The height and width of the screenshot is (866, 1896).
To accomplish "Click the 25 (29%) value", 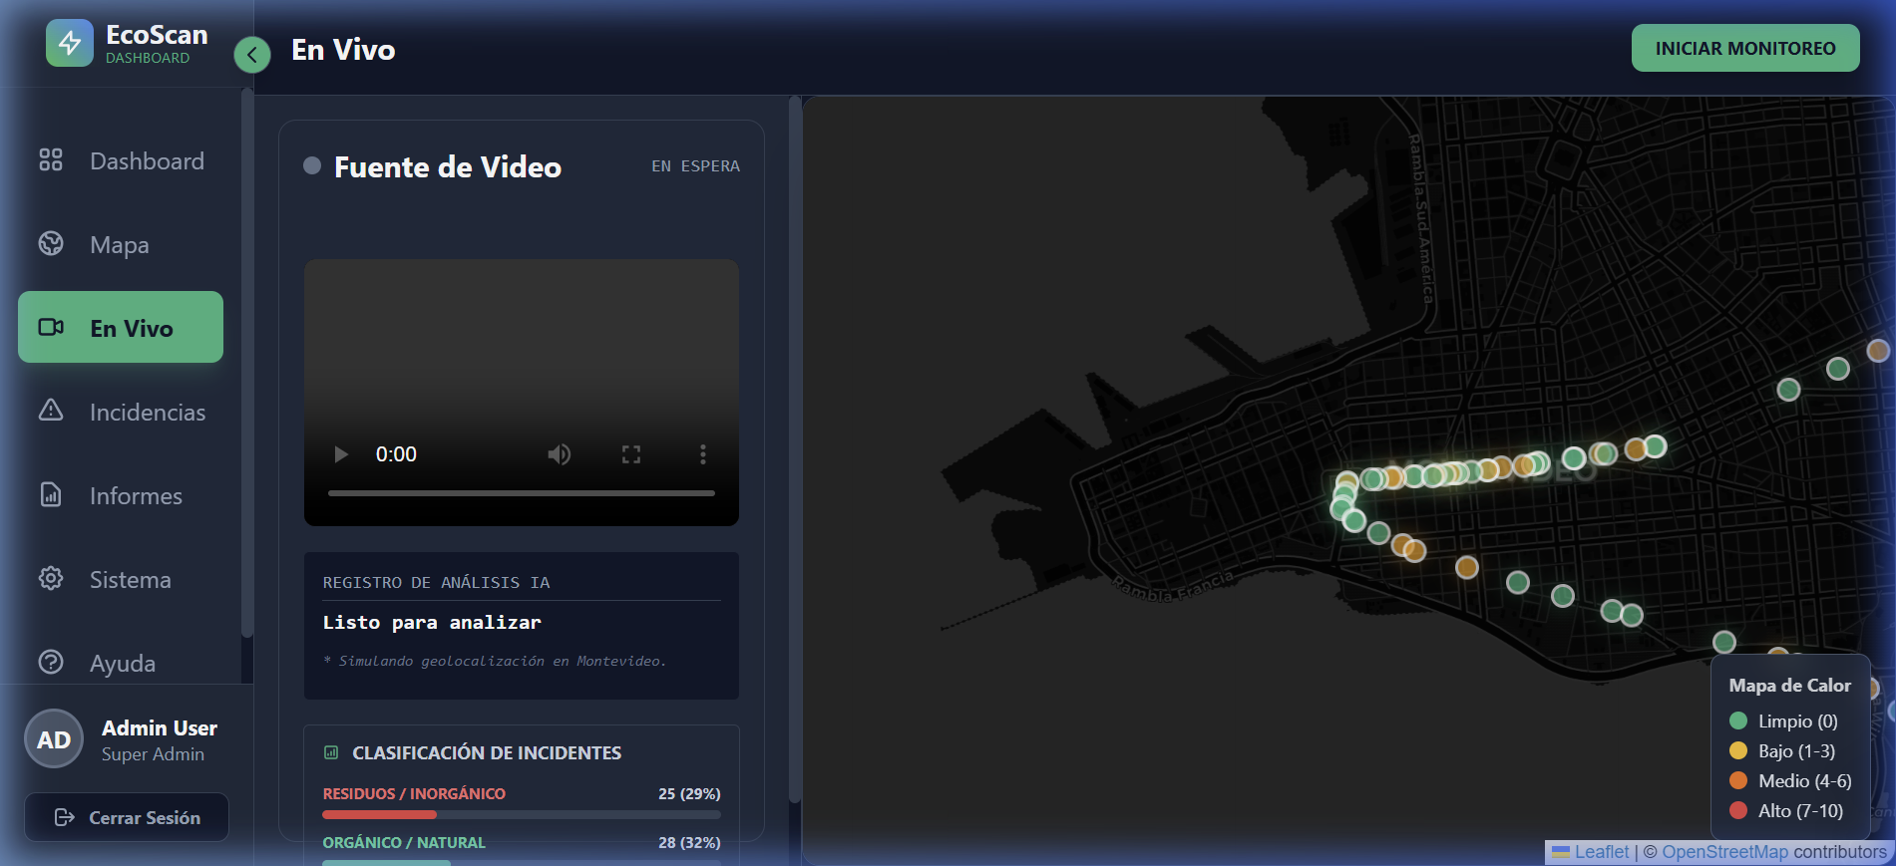I will (x=689, y=793).
